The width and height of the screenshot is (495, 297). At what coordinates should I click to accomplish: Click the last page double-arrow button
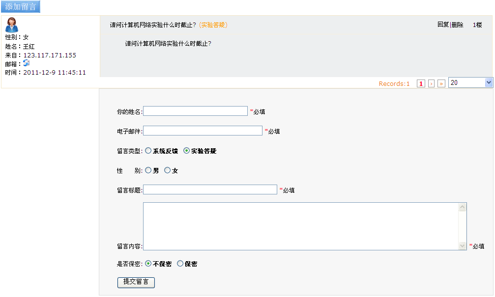(441, 83)
